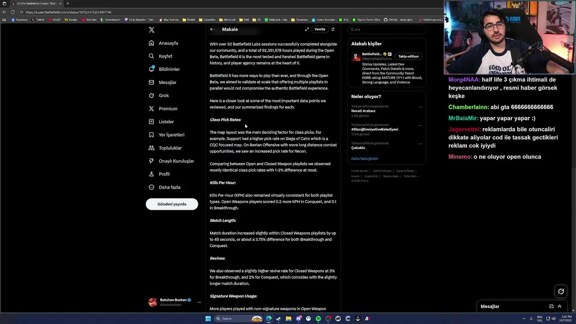Open the clock showing 3:42 PM
Screen dimensions: 576x324
[x=565, y=319]
